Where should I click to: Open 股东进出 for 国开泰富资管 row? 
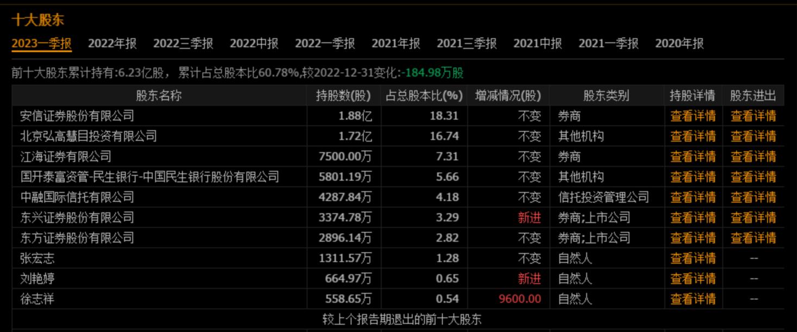point(753,177)
